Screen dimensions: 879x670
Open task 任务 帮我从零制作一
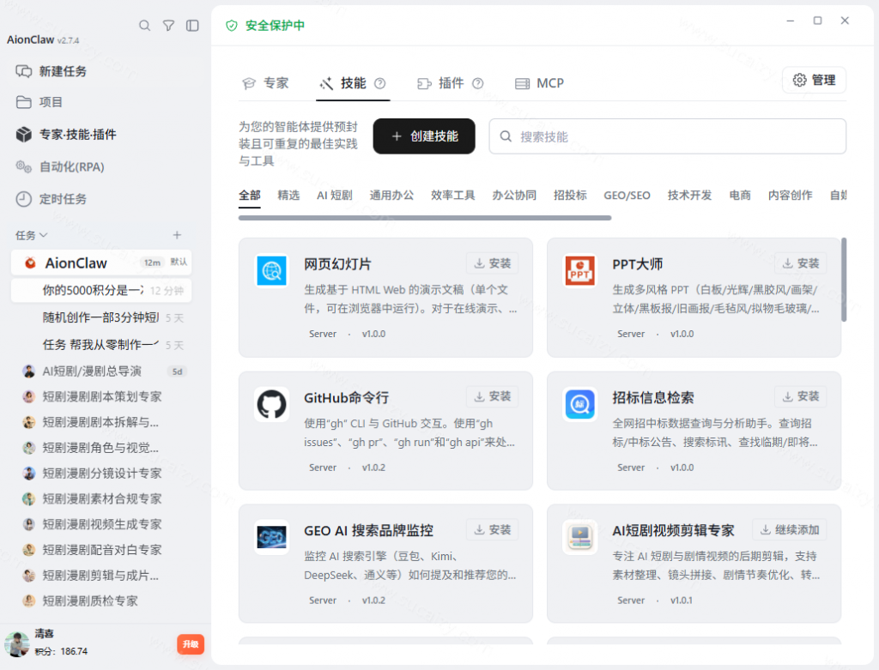pyautogui.click(x=101, y=345)
